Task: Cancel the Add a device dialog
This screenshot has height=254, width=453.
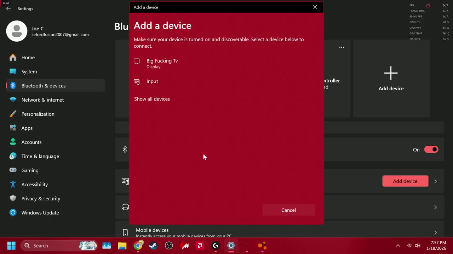Action: click(288, 210)
